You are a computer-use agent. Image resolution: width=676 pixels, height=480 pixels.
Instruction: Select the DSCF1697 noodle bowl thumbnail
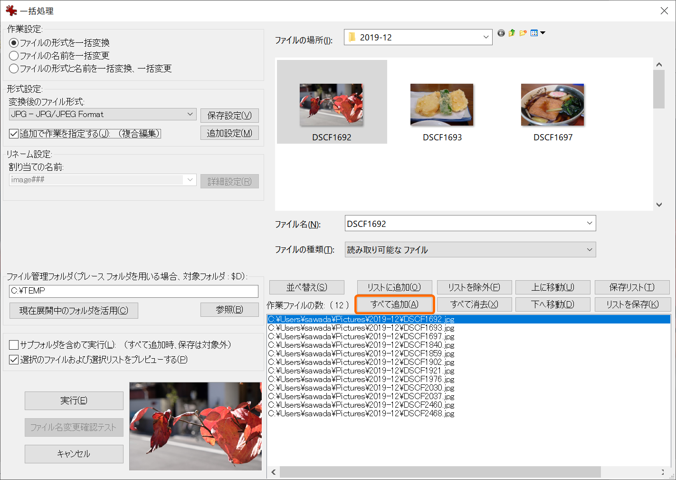[552, 105]
